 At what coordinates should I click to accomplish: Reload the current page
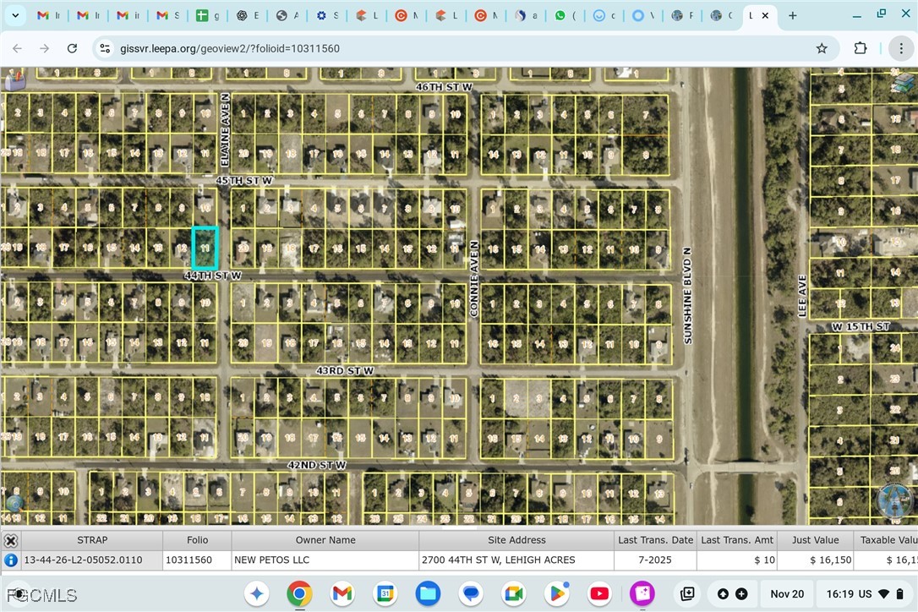(x=72, y=48)
